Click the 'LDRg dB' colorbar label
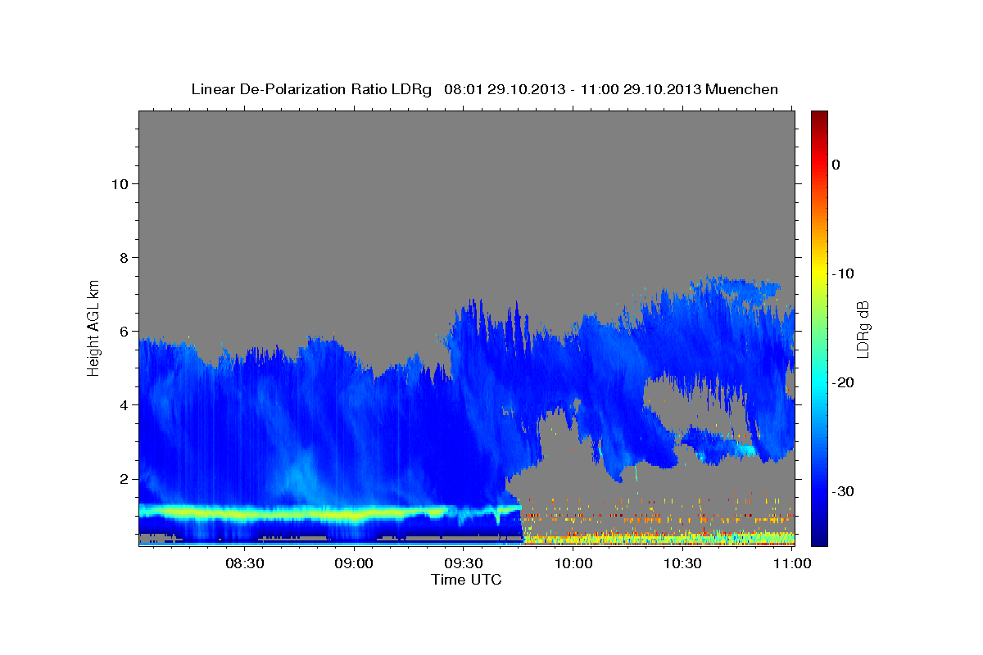Screen dimensions: 983x655 coord(862,329)
